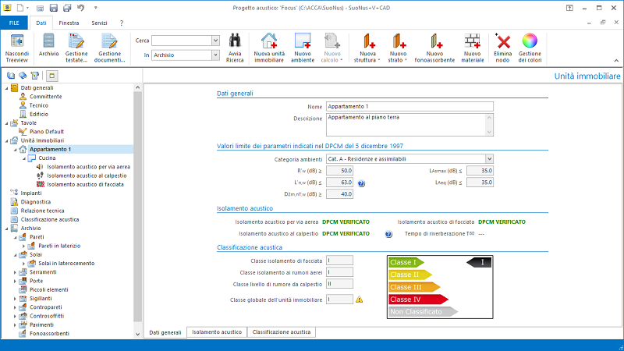Click the red Classe IV arrow
The height and width of the screenshot is (351, 624).
(418, 300)
